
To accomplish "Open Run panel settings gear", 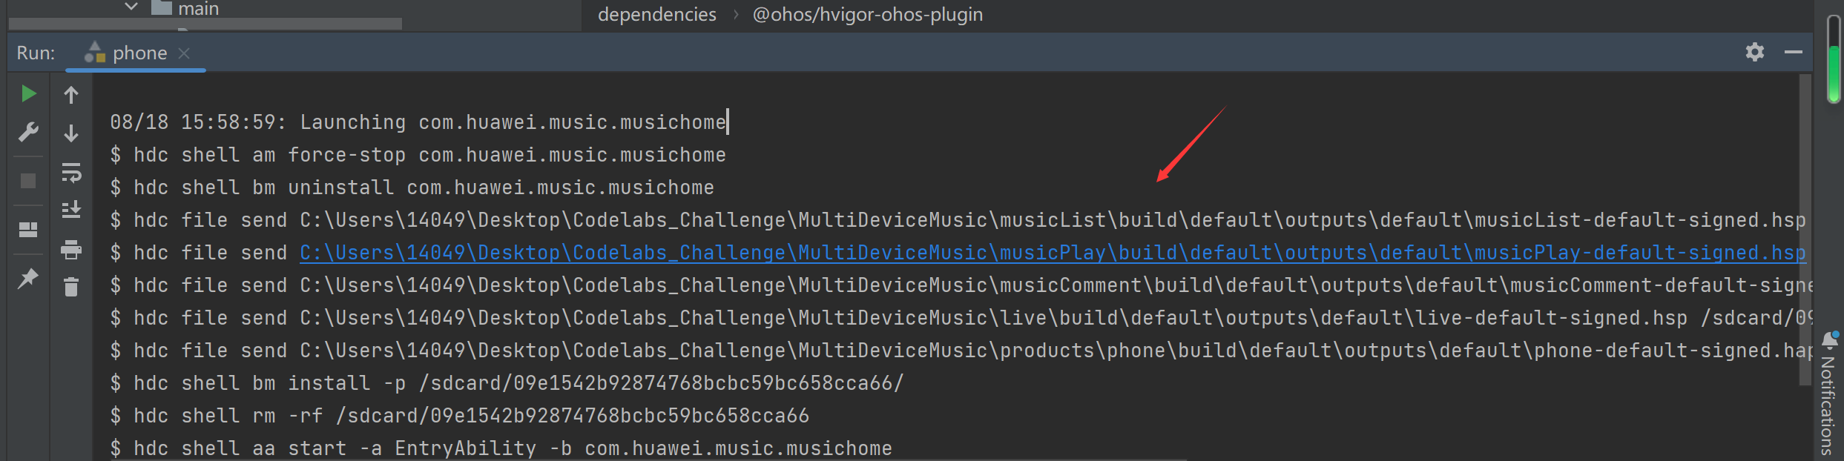I will (x=1755, y=52).
